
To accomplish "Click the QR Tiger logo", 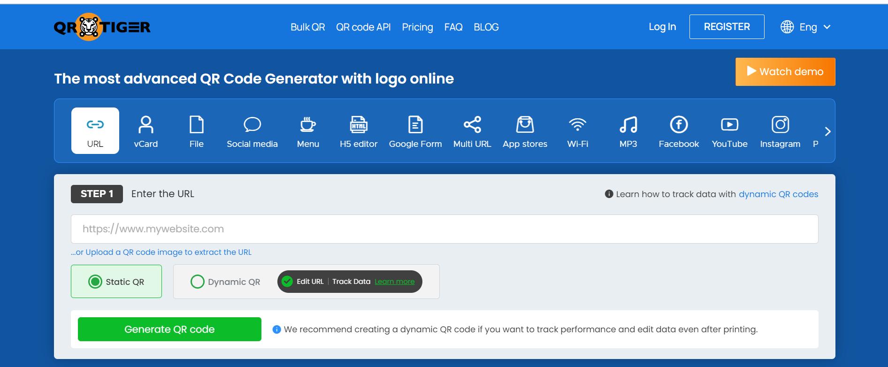I will [102, 27].
